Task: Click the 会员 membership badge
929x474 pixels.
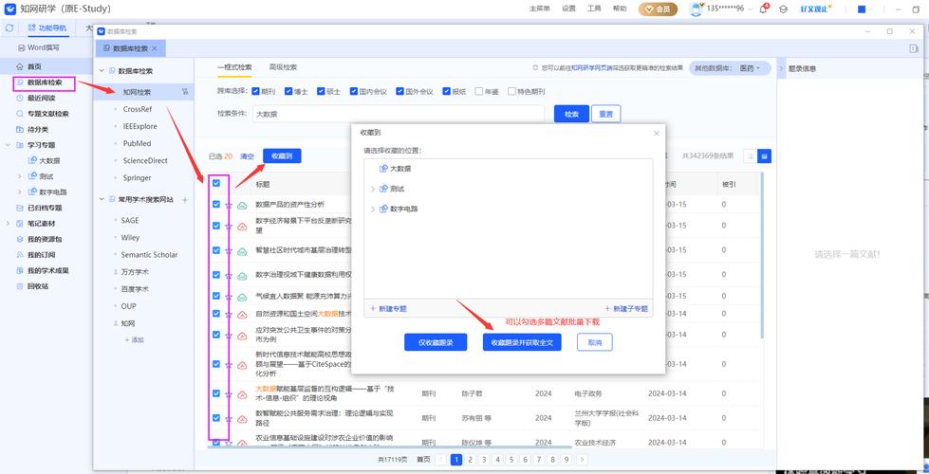Action: click(x=658, y=9)
